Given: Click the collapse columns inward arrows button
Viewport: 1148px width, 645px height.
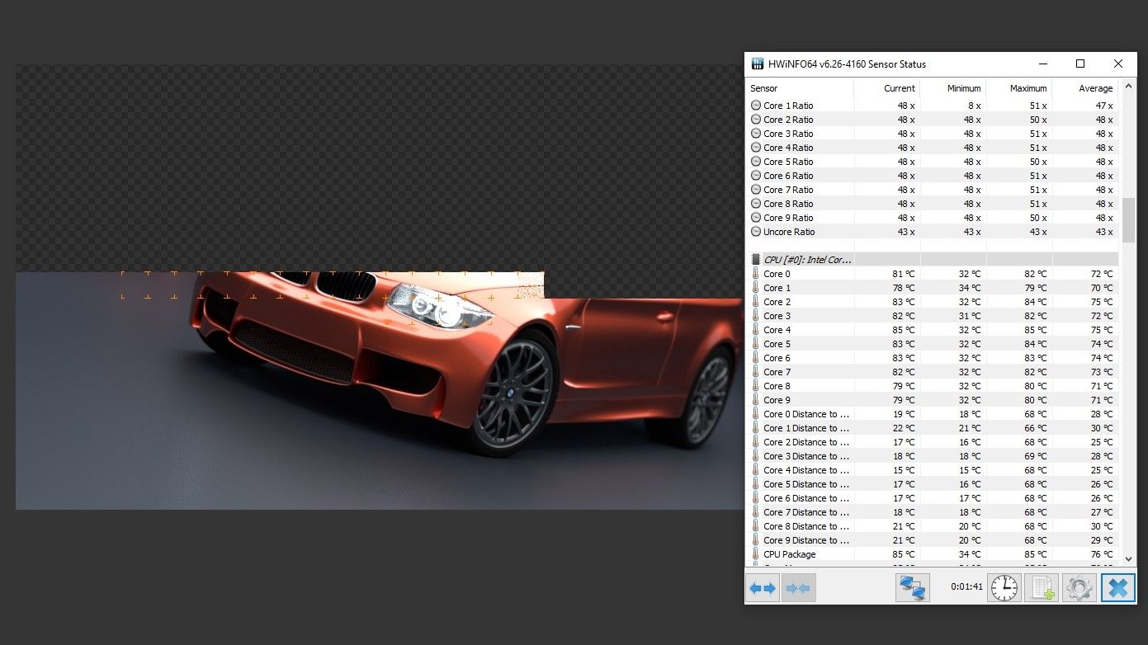Looking at the screenshot, I should pos(798,588).
